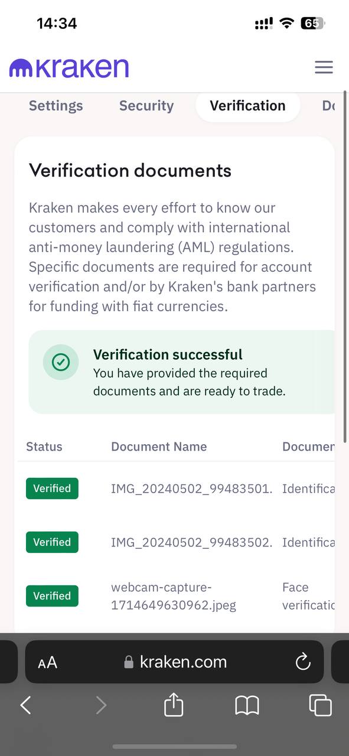Open the Safari share icon
Screen dimensions: 349x756
click(x=174, y=705)
